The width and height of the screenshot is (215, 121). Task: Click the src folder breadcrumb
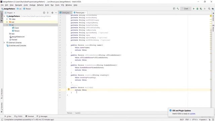pyautogui.click(x=19, y=9)
